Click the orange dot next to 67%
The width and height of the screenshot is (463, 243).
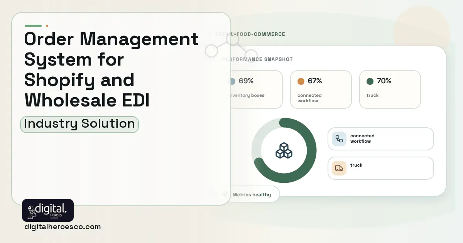pos(301,81)
